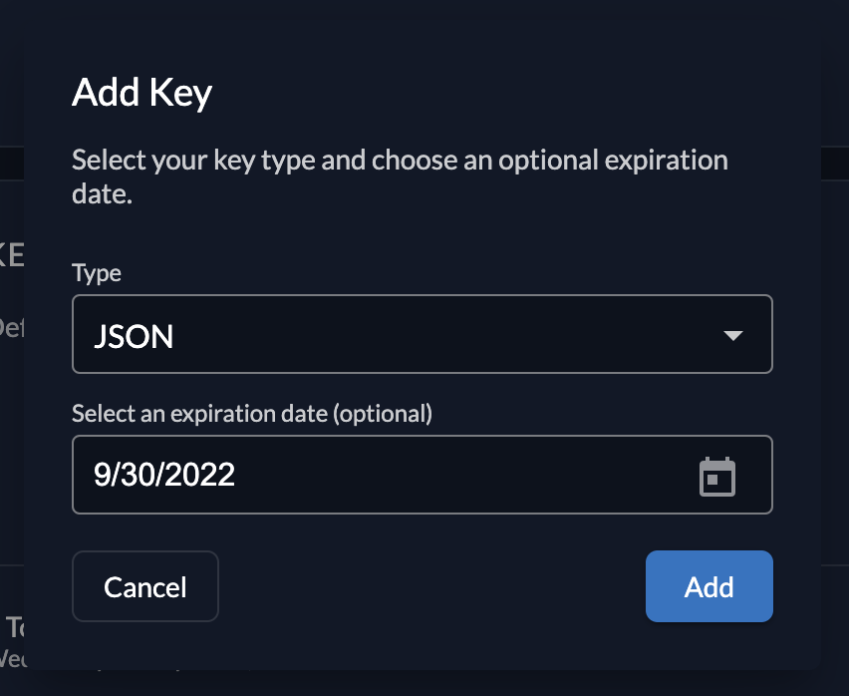This screenshot has width=849, height=696.
Task: Click the word "Key" in the heading
Action: [180, 94]
